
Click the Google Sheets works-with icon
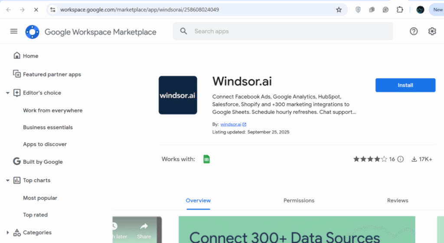tap(207, 159)
